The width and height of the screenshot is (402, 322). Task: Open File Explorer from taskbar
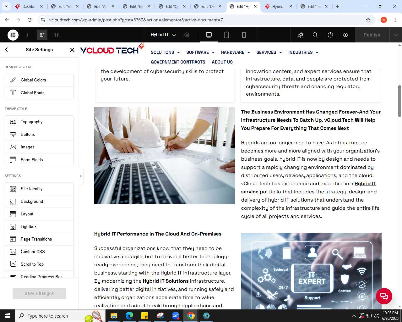(114, 316)
